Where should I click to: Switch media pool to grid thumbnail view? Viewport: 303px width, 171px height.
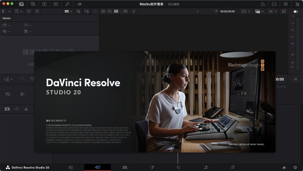point(67,11)
